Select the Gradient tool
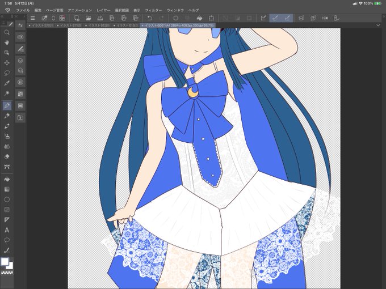386x289 pixels. click(7, 189)
